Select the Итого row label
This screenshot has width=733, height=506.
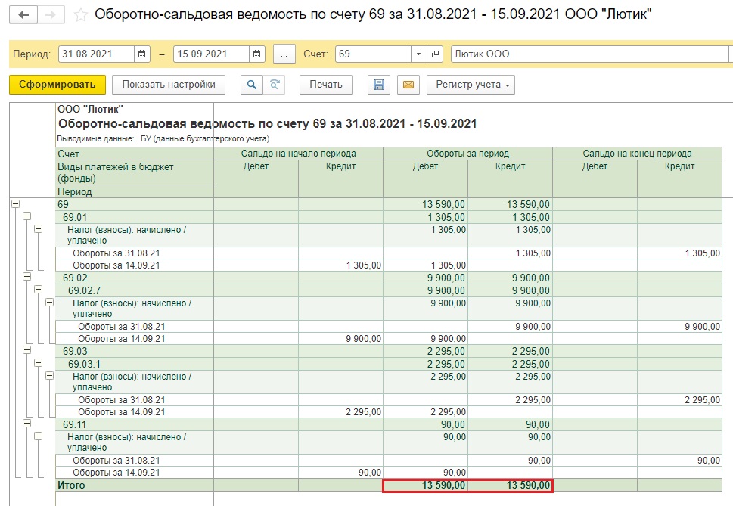tap(71, 485)
